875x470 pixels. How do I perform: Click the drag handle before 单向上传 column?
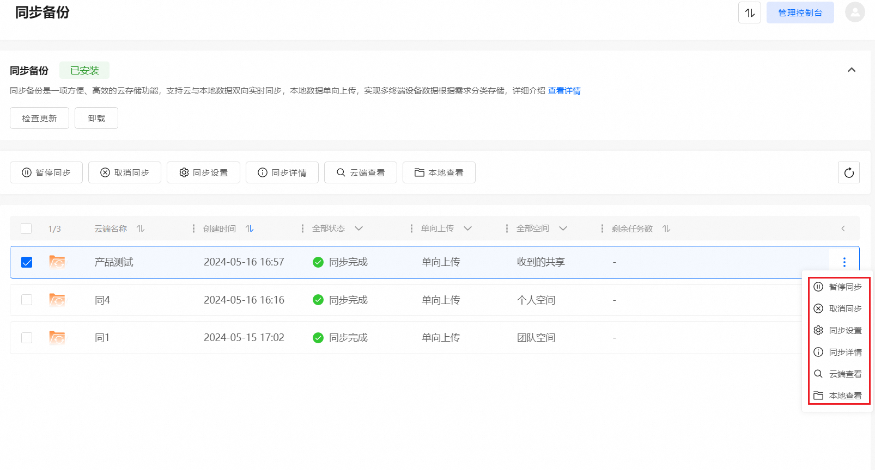[x=411, y=228]
